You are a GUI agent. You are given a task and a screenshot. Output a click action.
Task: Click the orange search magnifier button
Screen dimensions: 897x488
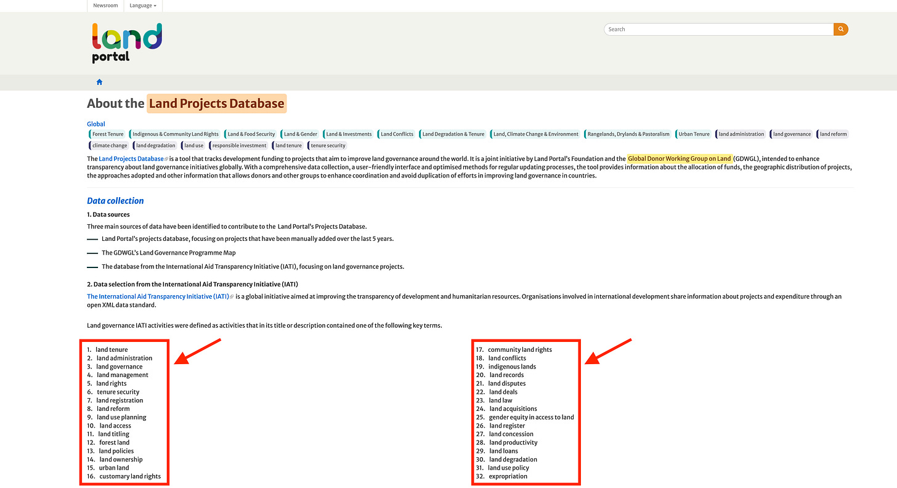pyautogui.click(x=841, y=29)
